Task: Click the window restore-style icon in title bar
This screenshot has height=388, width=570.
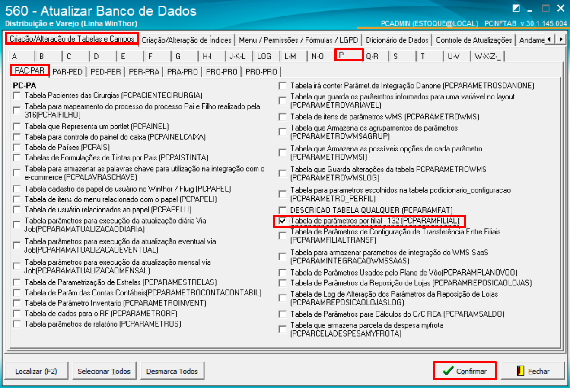Action: click(x=516, y=8)
